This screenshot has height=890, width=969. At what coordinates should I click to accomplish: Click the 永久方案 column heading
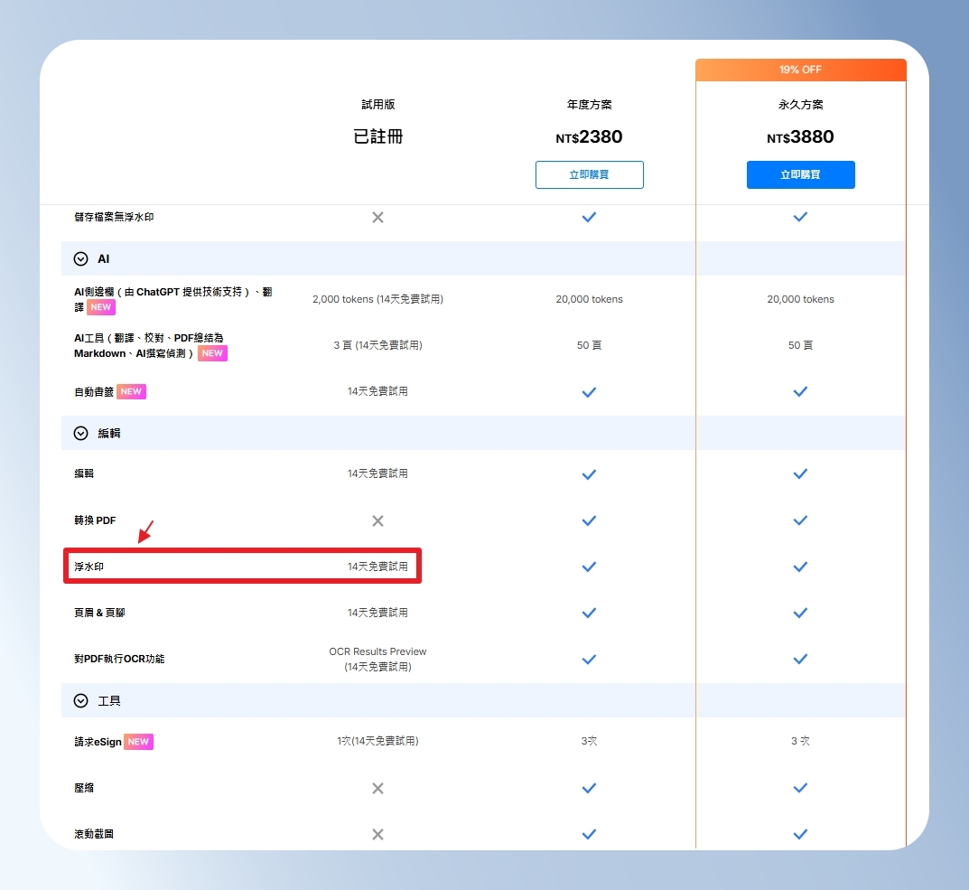click(800, 105)
